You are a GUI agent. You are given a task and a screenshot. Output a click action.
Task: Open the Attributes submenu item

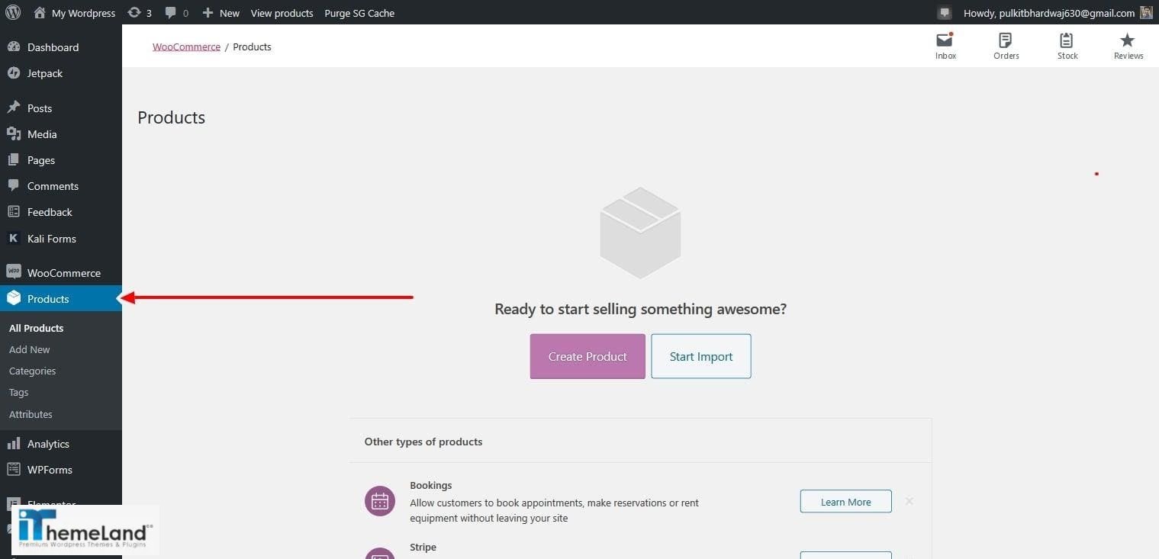(31, 414)
